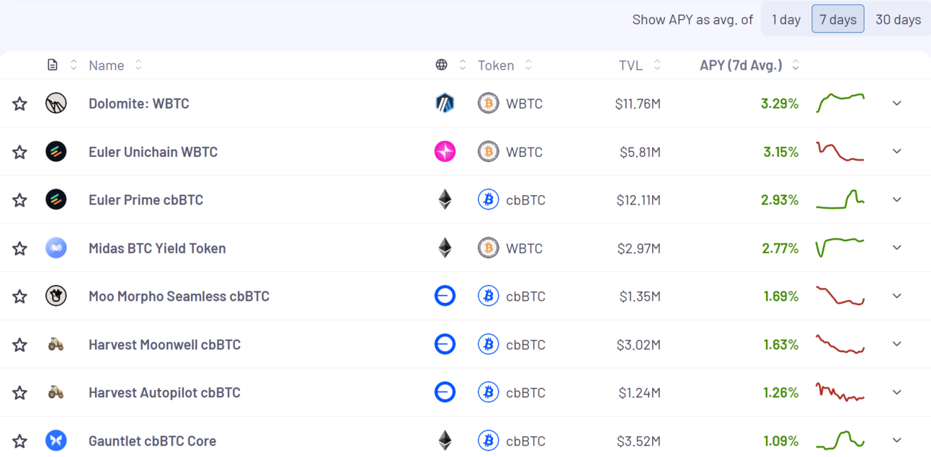This screenshot has height=457, width=931.
Task: Switch APY average to 30 days
Action: (x=898, y=19)
